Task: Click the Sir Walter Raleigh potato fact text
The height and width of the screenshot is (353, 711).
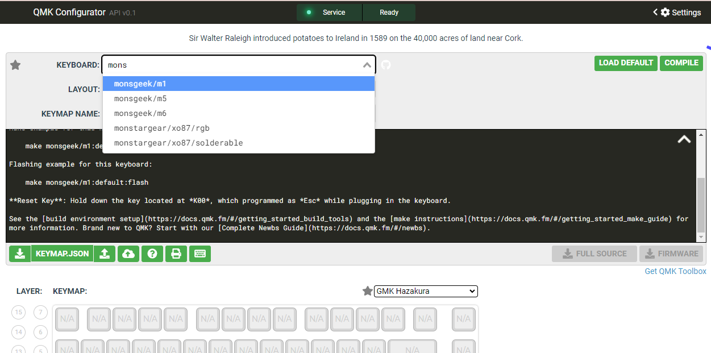Action: 356,38
